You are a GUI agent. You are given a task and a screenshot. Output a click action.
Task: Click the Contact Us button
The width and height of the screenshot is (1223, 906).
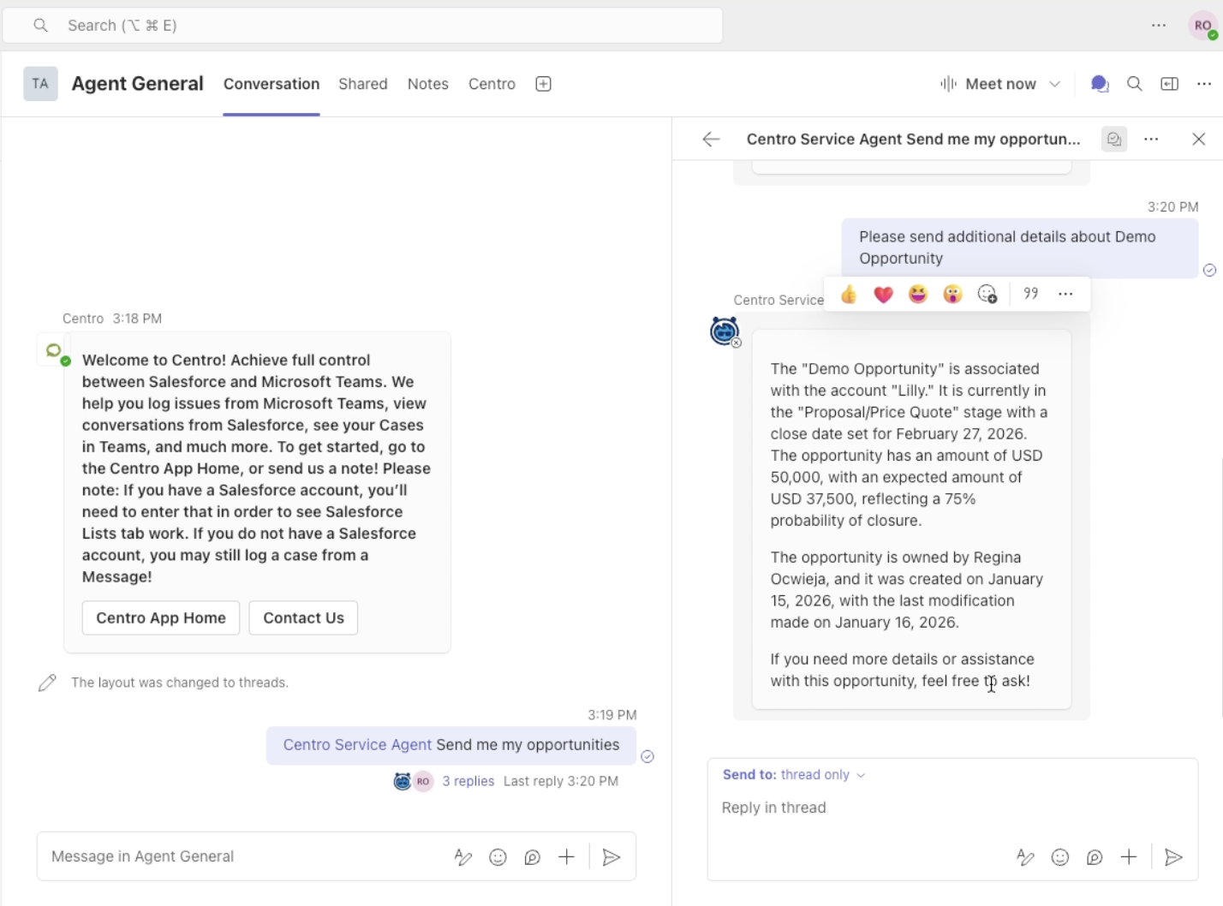303,618
